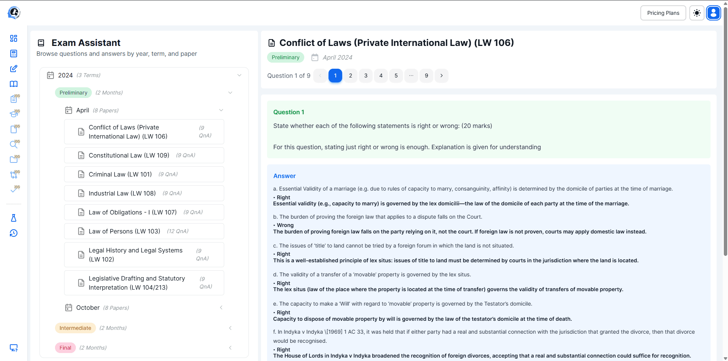Viewport: 728px width, 361px height.
Task: Open the magnifier search icon in sidebar
Action: click(14, 144)
